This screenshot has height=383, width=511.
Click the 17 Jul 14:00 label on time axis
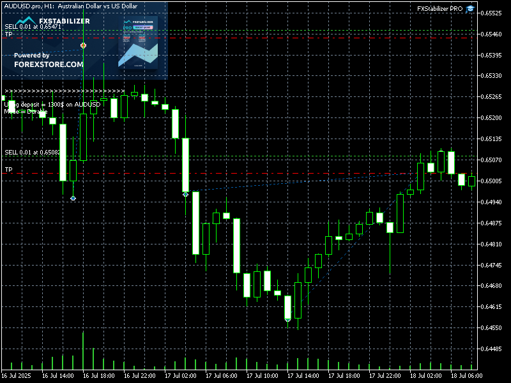click(x=302, y=376)
